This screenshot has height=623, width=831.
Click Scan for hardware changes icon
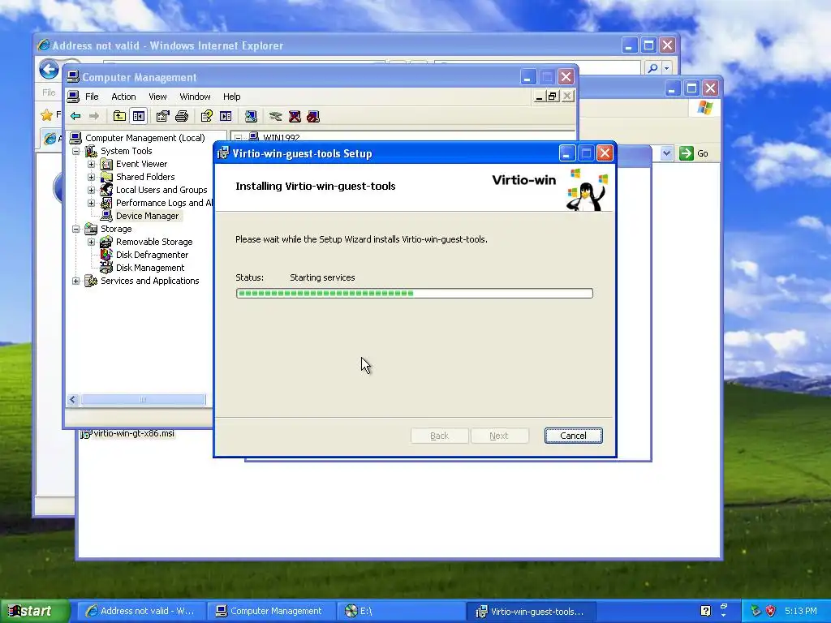click(x=251, y=116)
